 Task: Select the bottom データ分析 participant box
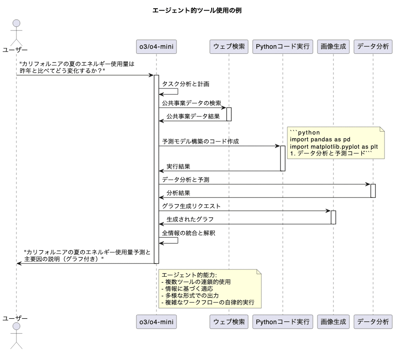coord(373,322)
